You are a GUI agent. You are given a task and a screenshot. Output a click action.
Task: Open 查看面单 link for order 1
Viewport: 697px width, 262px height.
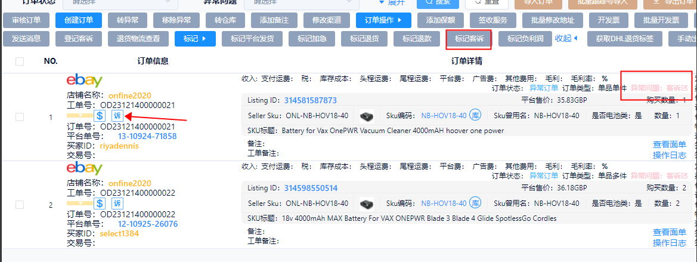669,144
